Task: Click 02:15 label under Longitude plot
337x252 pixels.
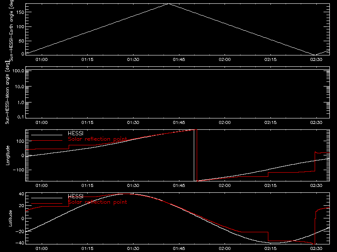Action: click(x=270, y=186)
